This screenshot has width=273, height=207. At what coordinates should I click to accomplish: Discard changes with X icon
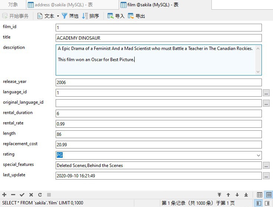click(x=31, y=195)
